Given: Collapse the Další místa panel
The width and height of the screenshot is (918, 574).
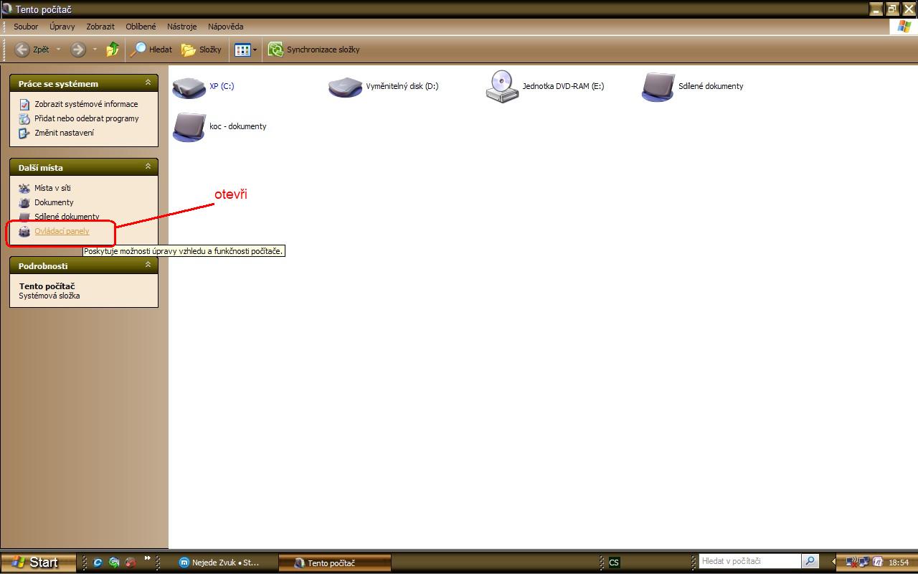Looking at the screenshot, I should click(x=148, y=166).
